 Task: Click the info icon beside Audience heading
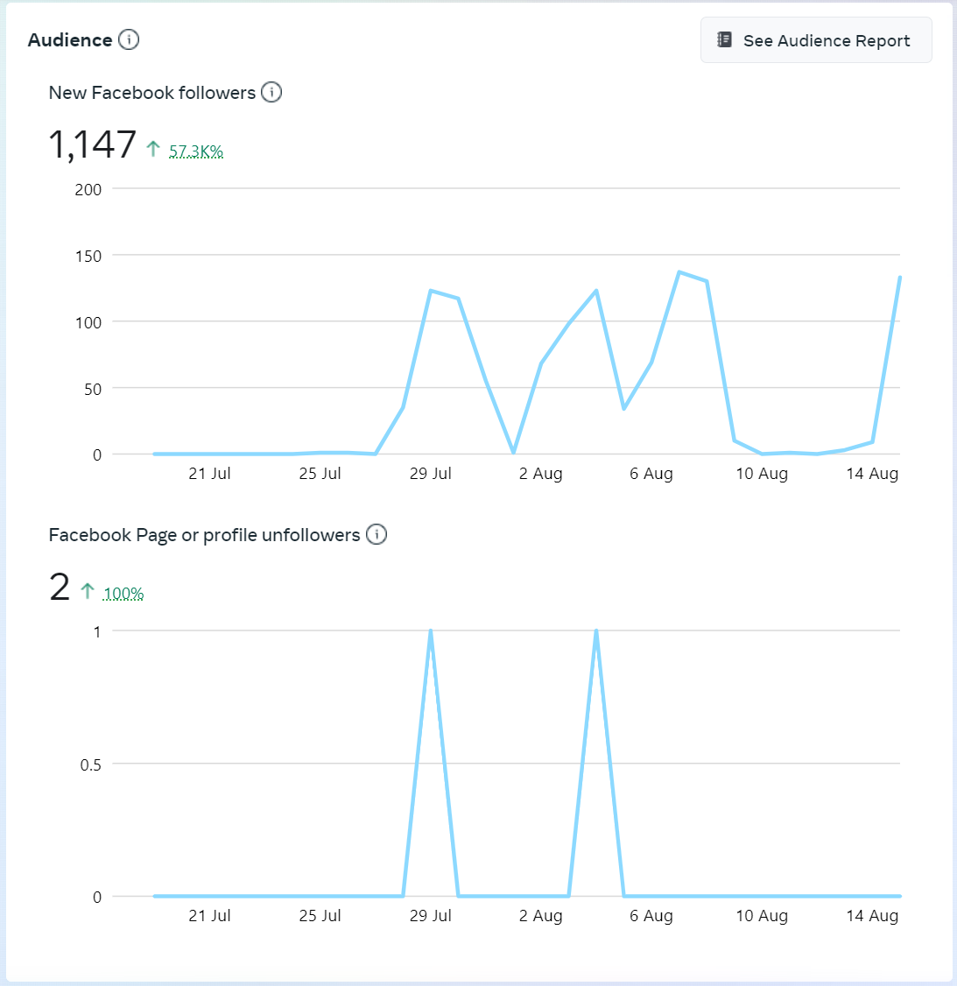pyautogui.click(x=129, y=39)
